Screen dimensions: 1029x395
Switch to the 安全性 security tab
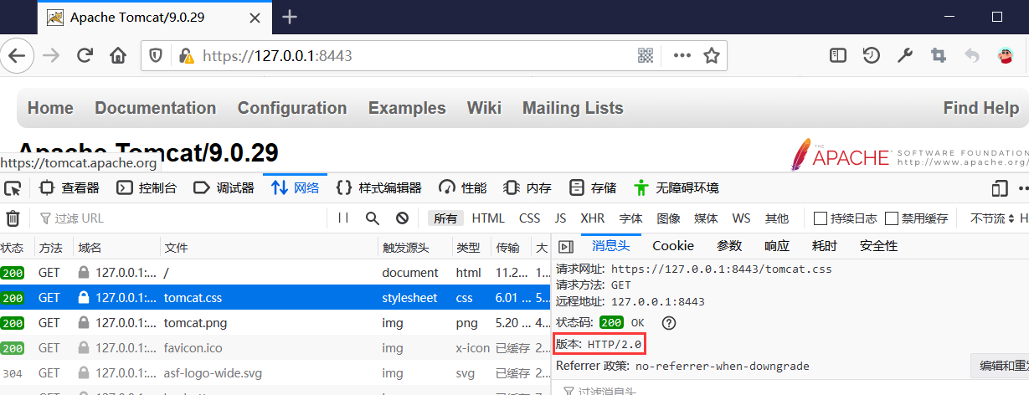coord(878,246)
